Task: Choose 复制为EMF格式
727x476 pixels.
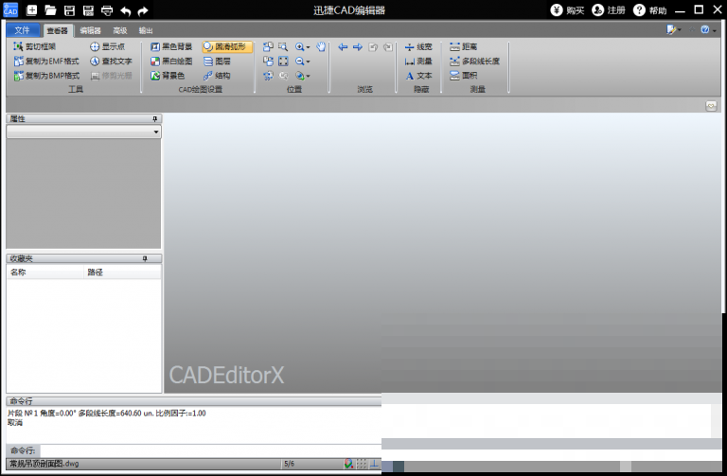Action: coord(46,61)
